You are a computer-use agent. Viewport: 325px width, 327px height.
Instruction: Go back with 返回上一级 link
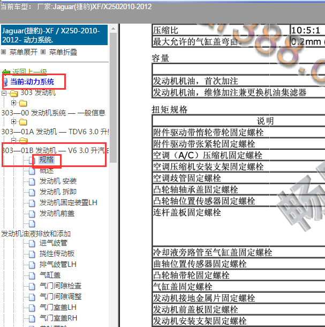[29, 72]
